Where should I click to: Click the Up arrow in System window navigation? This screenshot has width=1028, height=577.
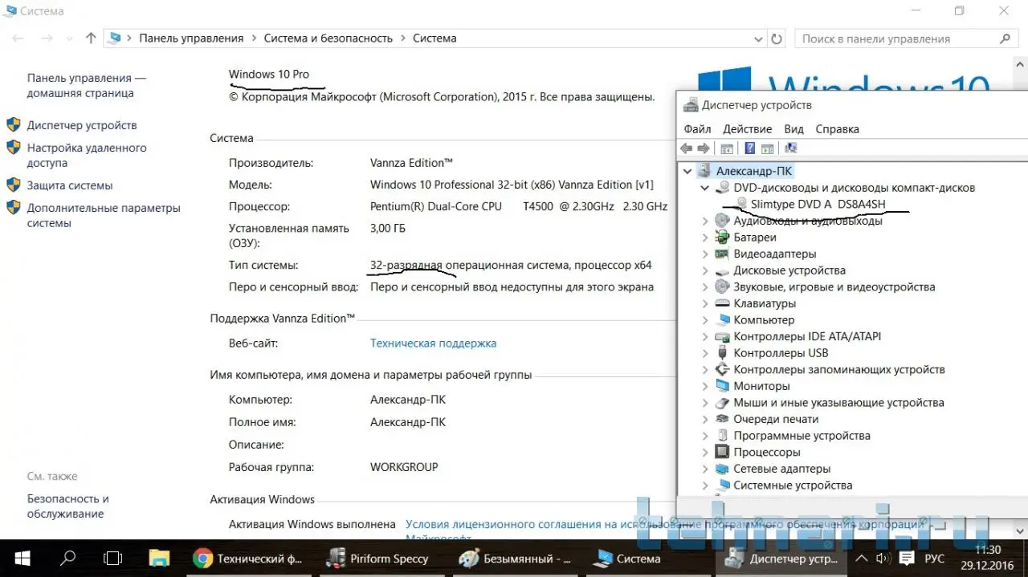pyautogui.click(x=91, y=38)
